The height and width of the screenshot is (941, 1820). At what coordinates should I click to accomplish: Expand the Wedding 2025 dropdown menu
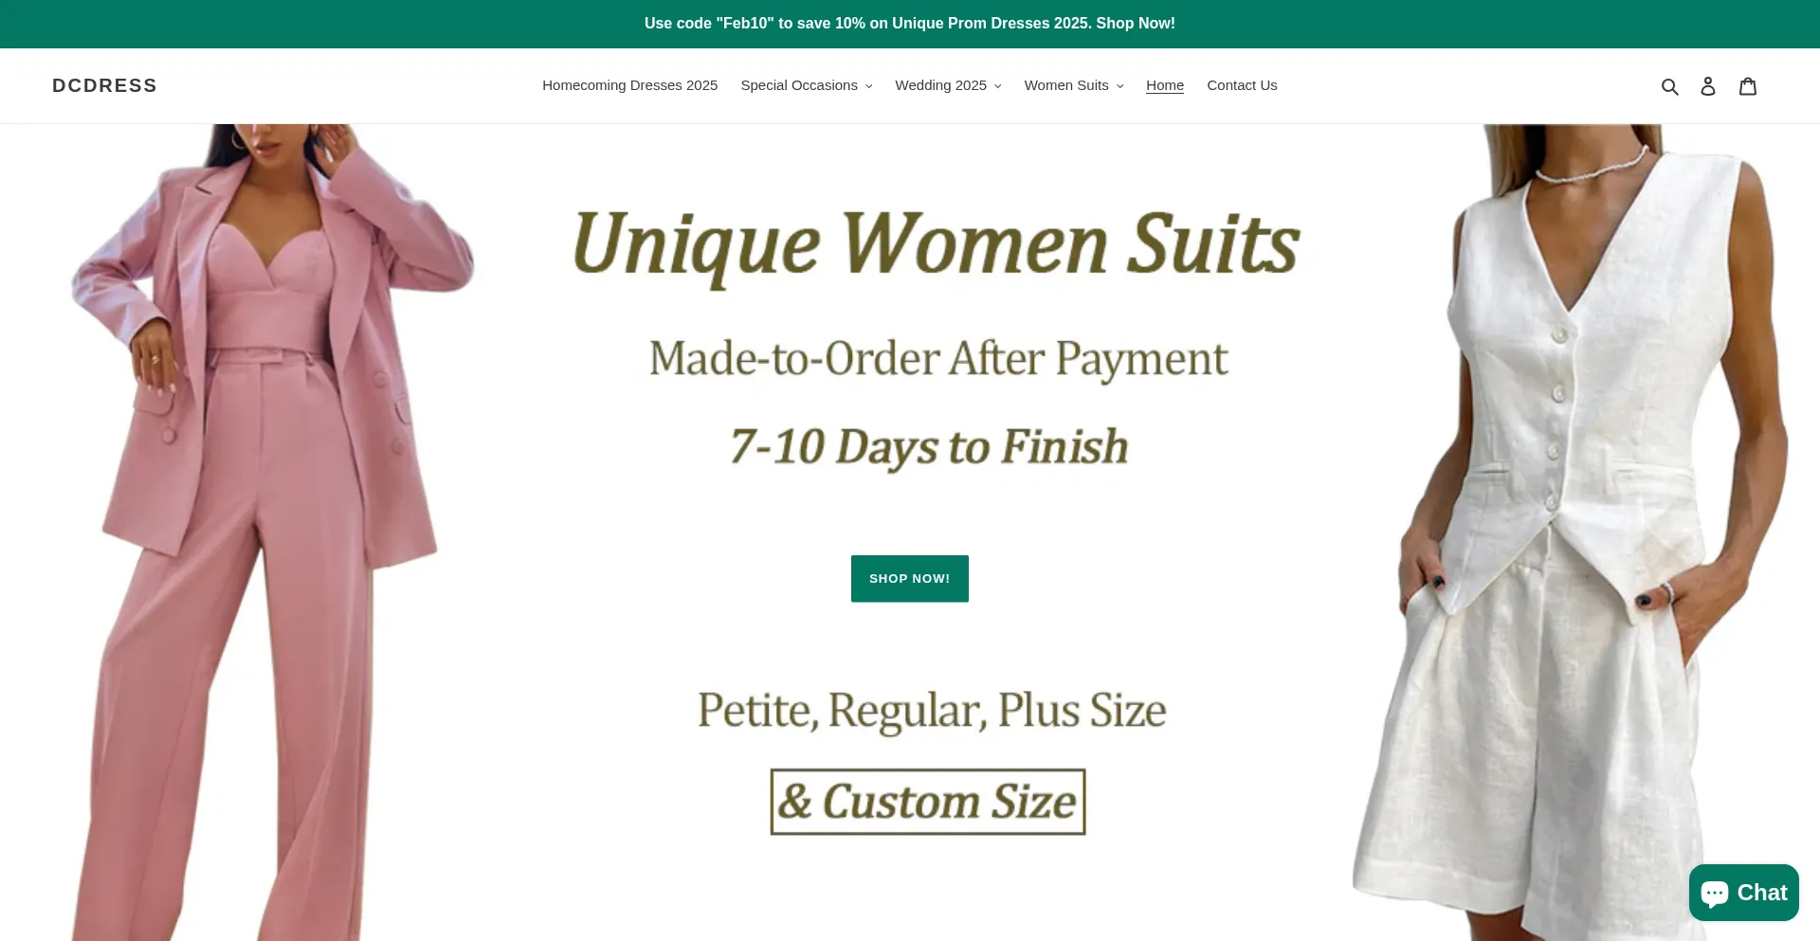[948, 85]
